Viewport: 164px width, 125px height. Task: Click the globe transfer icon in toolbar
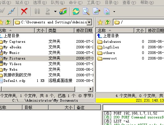tap(63, 11)
